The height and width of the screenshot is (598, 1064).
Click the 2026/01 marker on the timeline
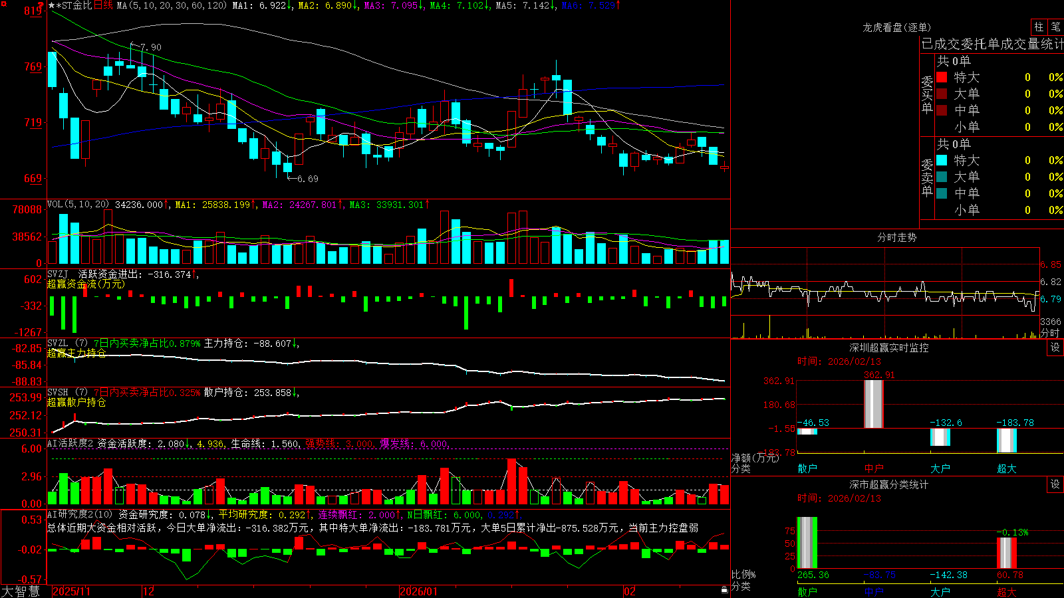click(418, 591)
